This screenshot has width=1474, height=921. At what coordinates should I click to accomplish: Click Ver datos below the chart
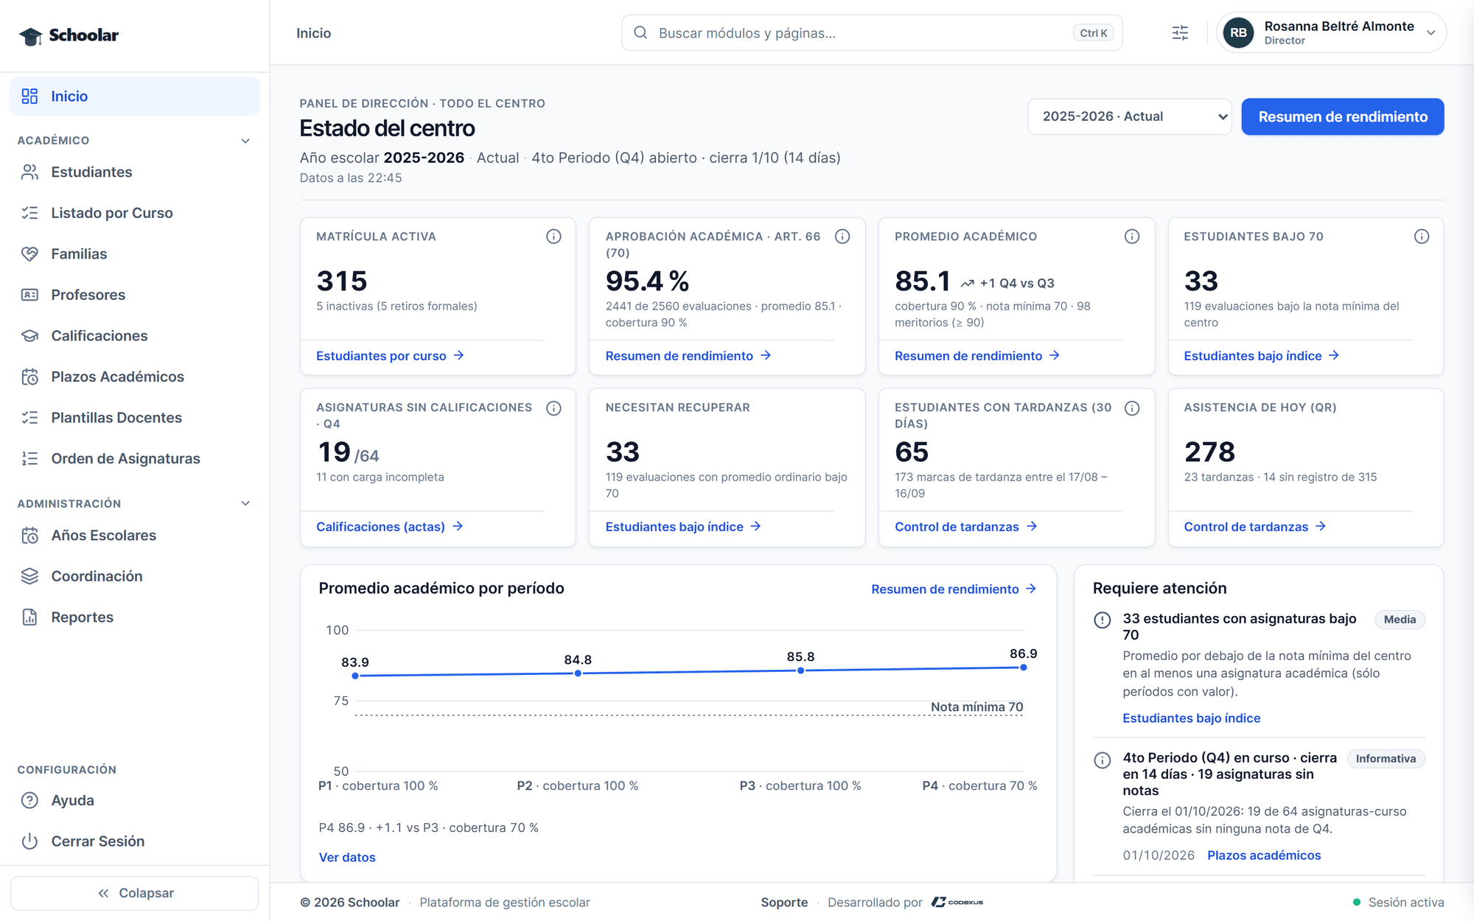coord(347,858)
